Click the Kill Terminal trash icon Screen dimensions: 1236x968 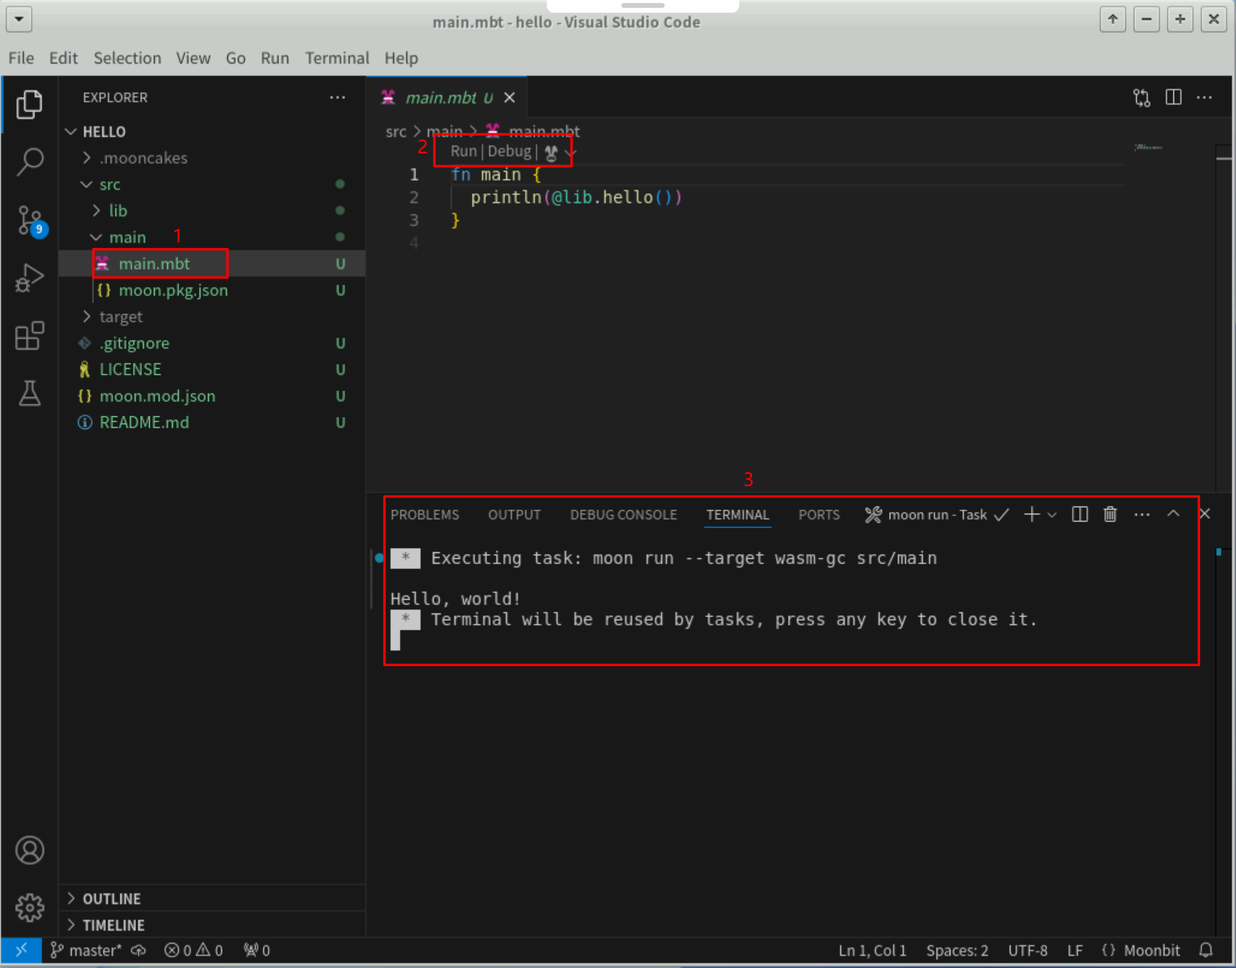(1110, 514)
